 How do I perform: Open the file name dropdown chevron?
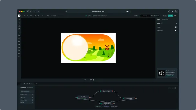(109, 16)
